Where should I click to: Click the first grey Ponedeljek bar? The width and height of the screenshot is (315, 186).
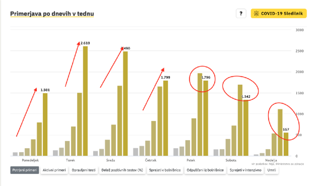[15, 154]
